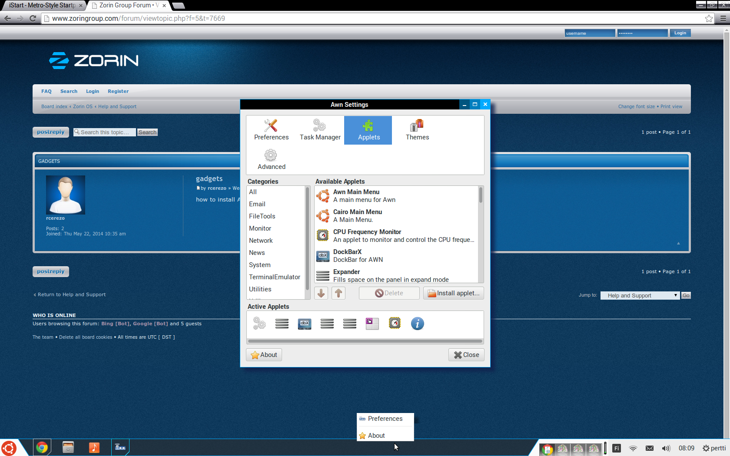Click the Register link in forum navigation

click(x=118, y=91)
